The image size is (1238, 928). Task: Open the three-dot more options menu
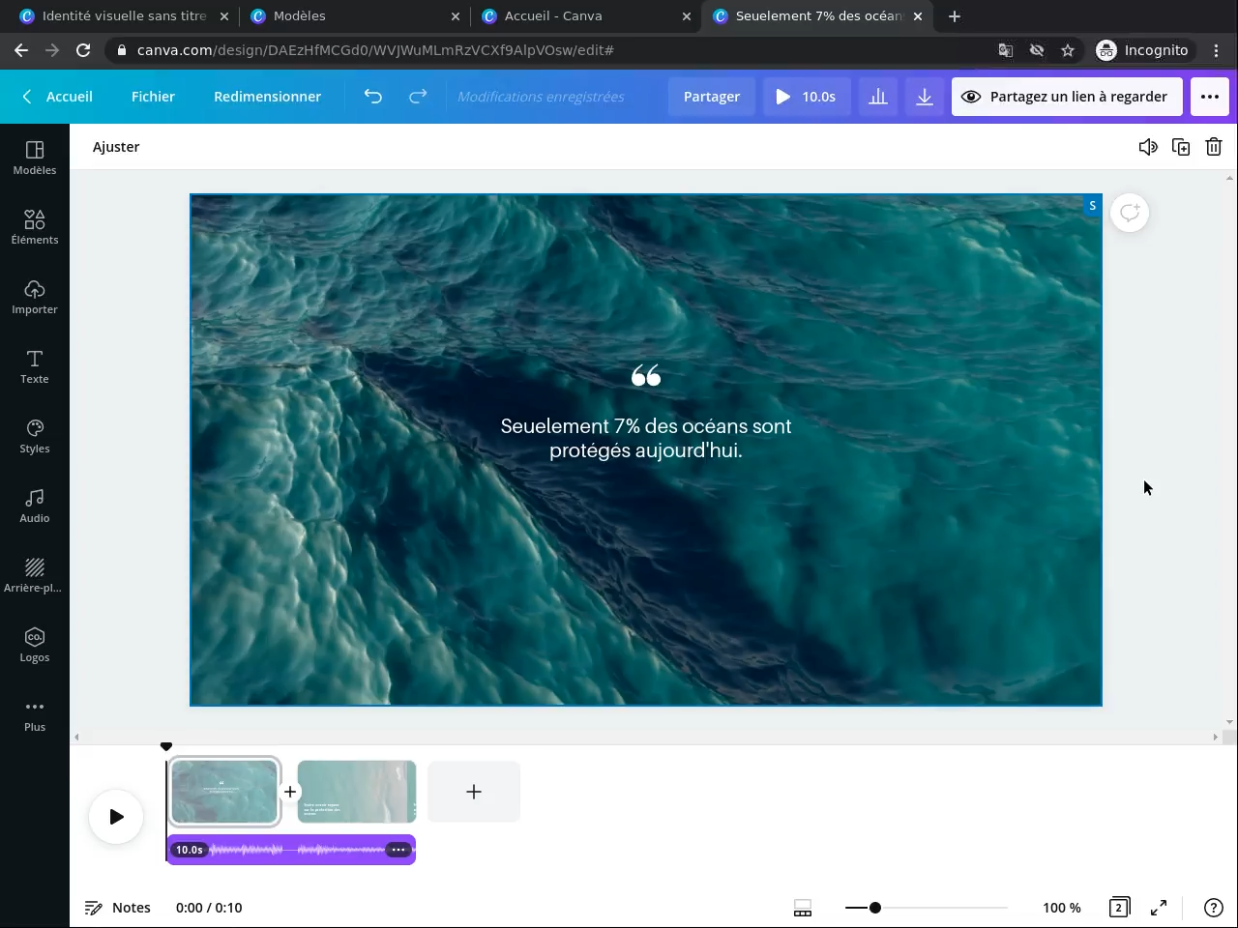pos(1210,97)
